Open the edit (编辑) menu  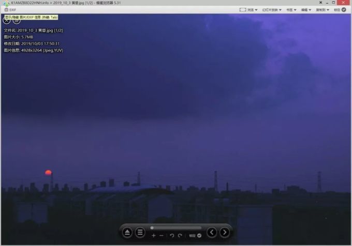pos(306,10)
